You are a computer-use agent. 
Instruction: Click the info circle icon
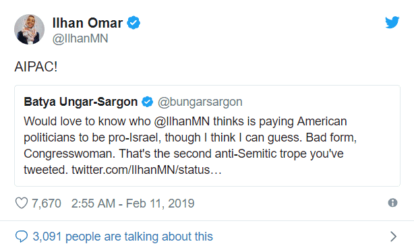point(392,203)
